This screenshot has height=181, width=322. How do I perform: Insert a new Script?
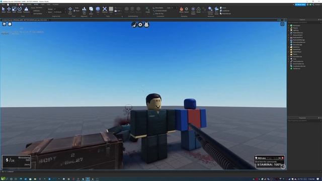tap(223, 8)
